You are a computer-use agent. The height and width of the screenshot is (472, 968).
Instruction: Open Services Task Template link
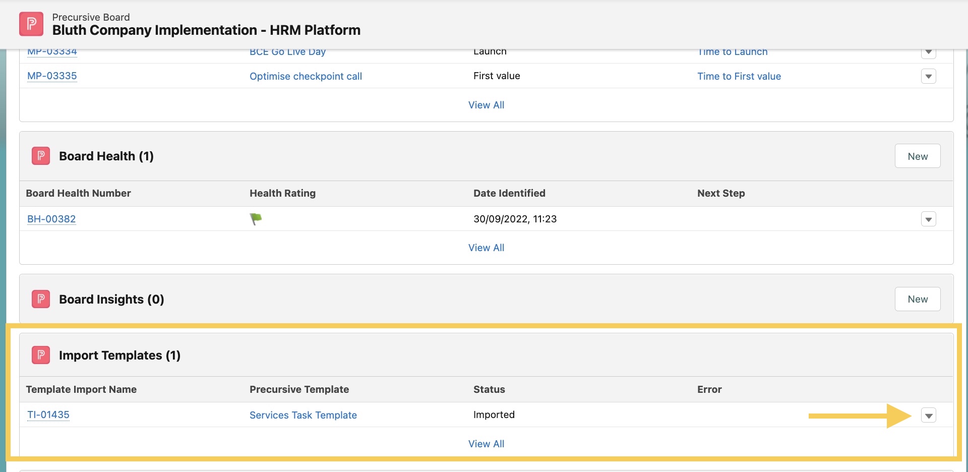303,415
